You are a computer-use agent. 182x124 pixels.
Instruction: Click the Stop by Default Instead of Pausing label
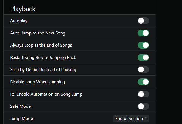(x=43, y=70)
